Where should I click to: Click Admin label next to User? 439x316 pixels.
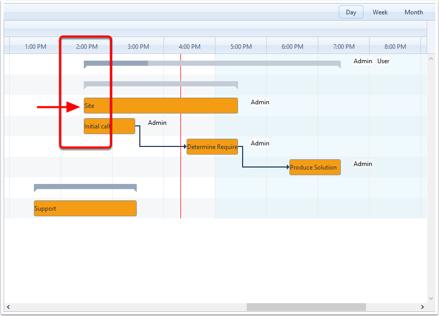362,61
